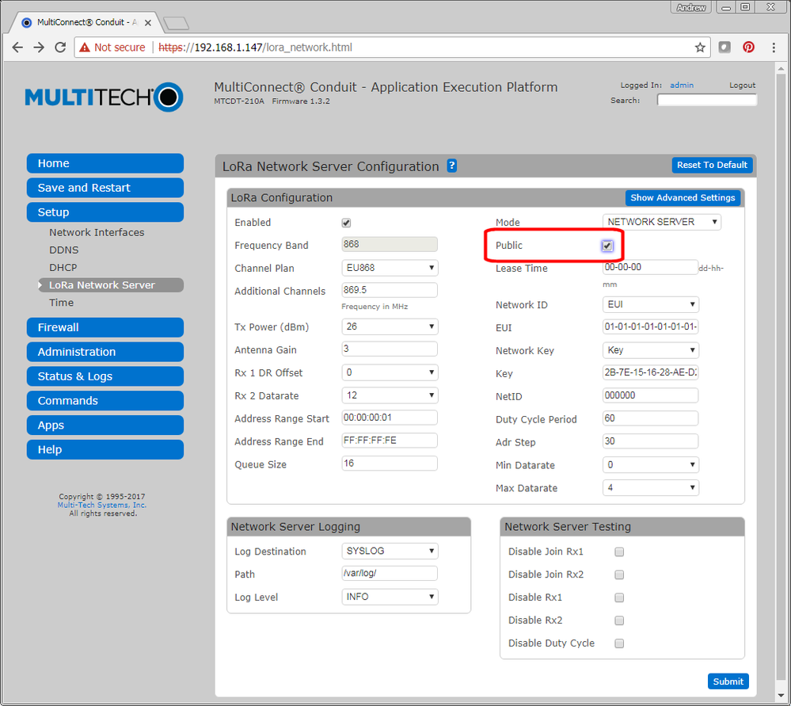Open the Max Datarate dropdown
The height and width of the screenshot is (706, 791).
click(650, 488)
